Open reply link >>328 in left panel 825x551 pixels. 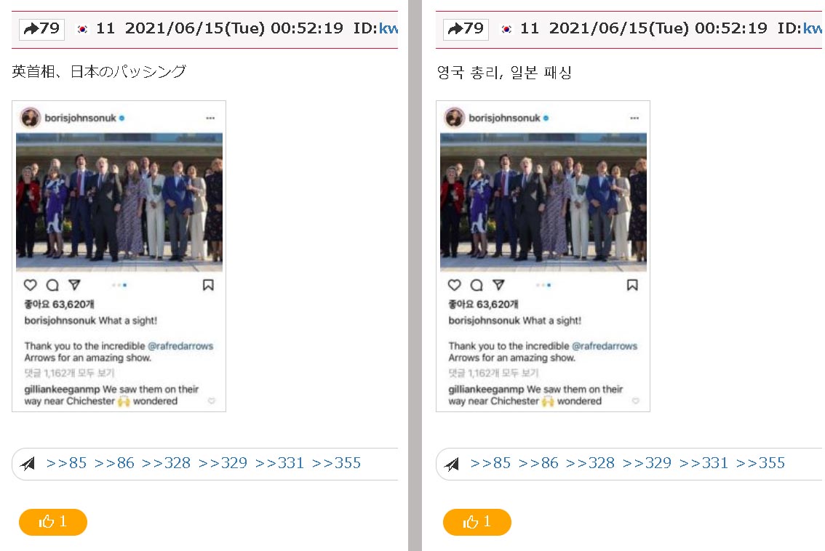click(x=167, y=463)
